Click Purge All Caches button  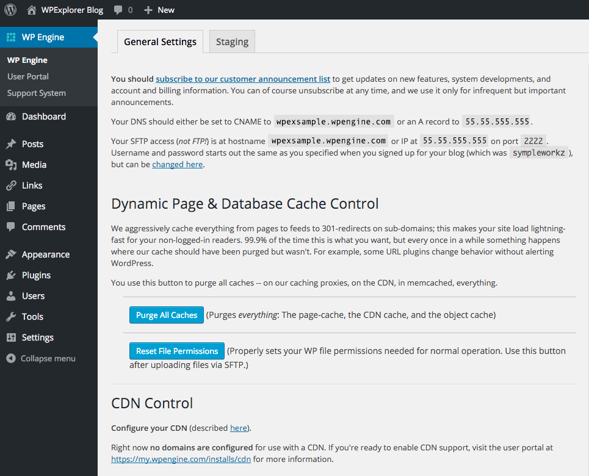pyautogui.click(x=167, y=315)
